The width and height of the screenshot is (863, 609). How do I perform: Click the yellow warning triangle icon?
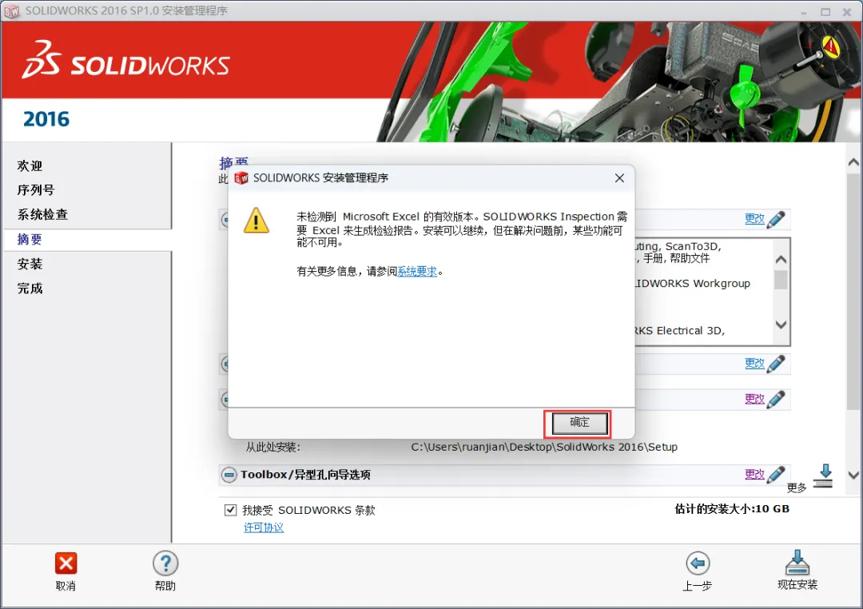tap(256, 221)
